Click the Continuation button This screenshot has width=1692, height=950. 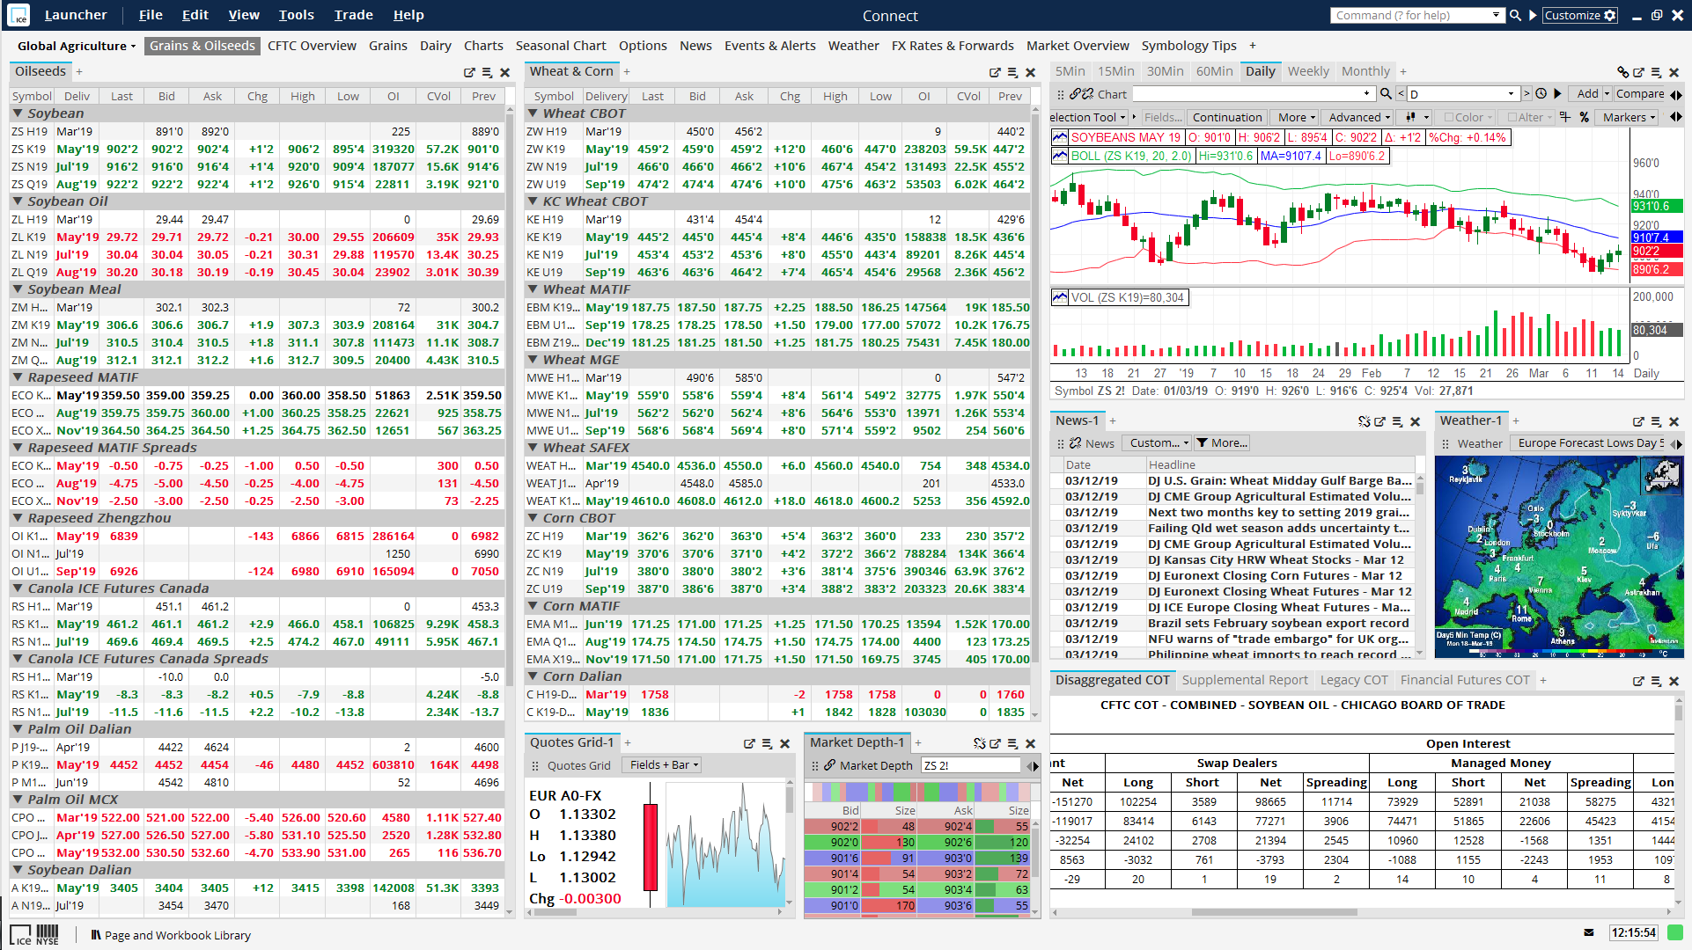1227,117
